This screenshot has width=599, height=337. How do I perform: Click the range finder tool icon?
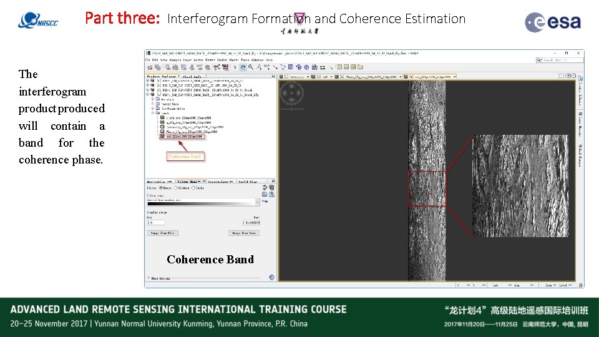(323, 67)
